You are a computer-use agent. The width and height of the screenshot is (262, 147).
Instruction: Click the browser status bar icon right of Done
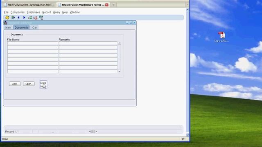pos(183,139)
